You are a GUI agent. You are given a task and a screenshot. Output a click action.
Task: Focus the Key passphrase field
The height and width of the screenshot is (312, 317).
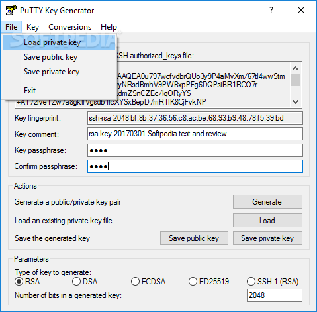(195, 150)
